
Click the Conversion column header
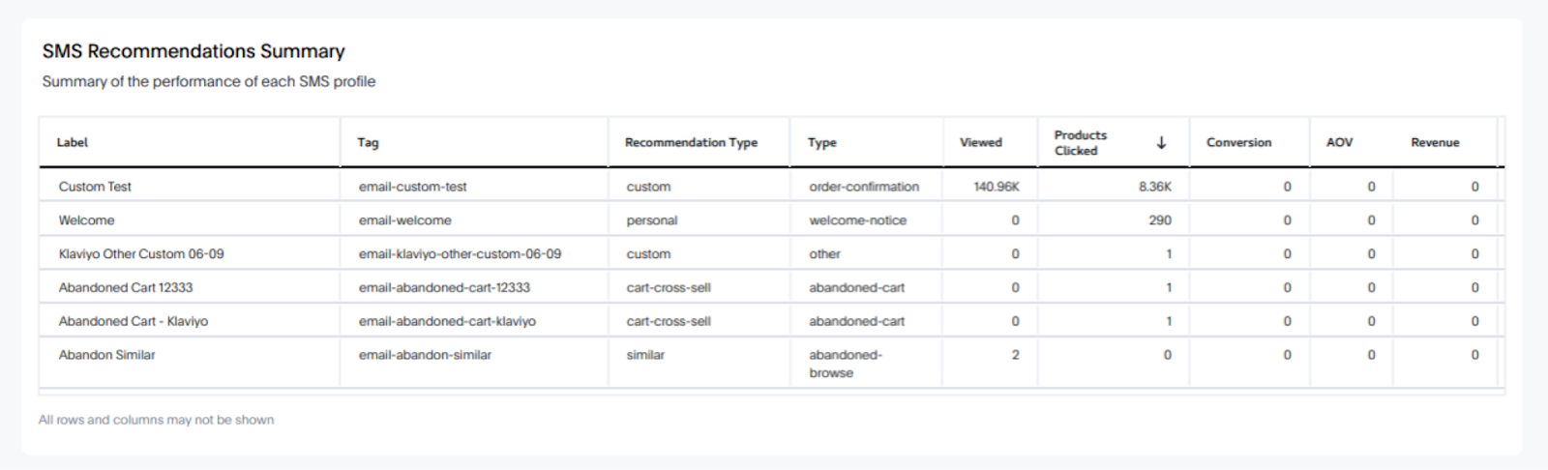[x=1238, y=143]
